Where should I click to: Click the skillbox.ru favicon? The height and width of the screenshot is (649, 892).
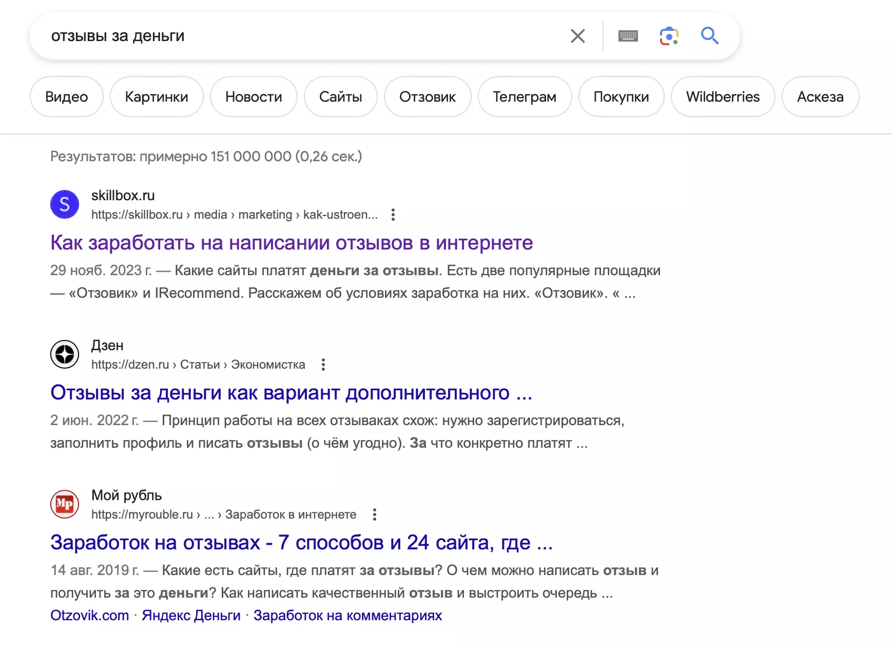click(x=65, y=204)
